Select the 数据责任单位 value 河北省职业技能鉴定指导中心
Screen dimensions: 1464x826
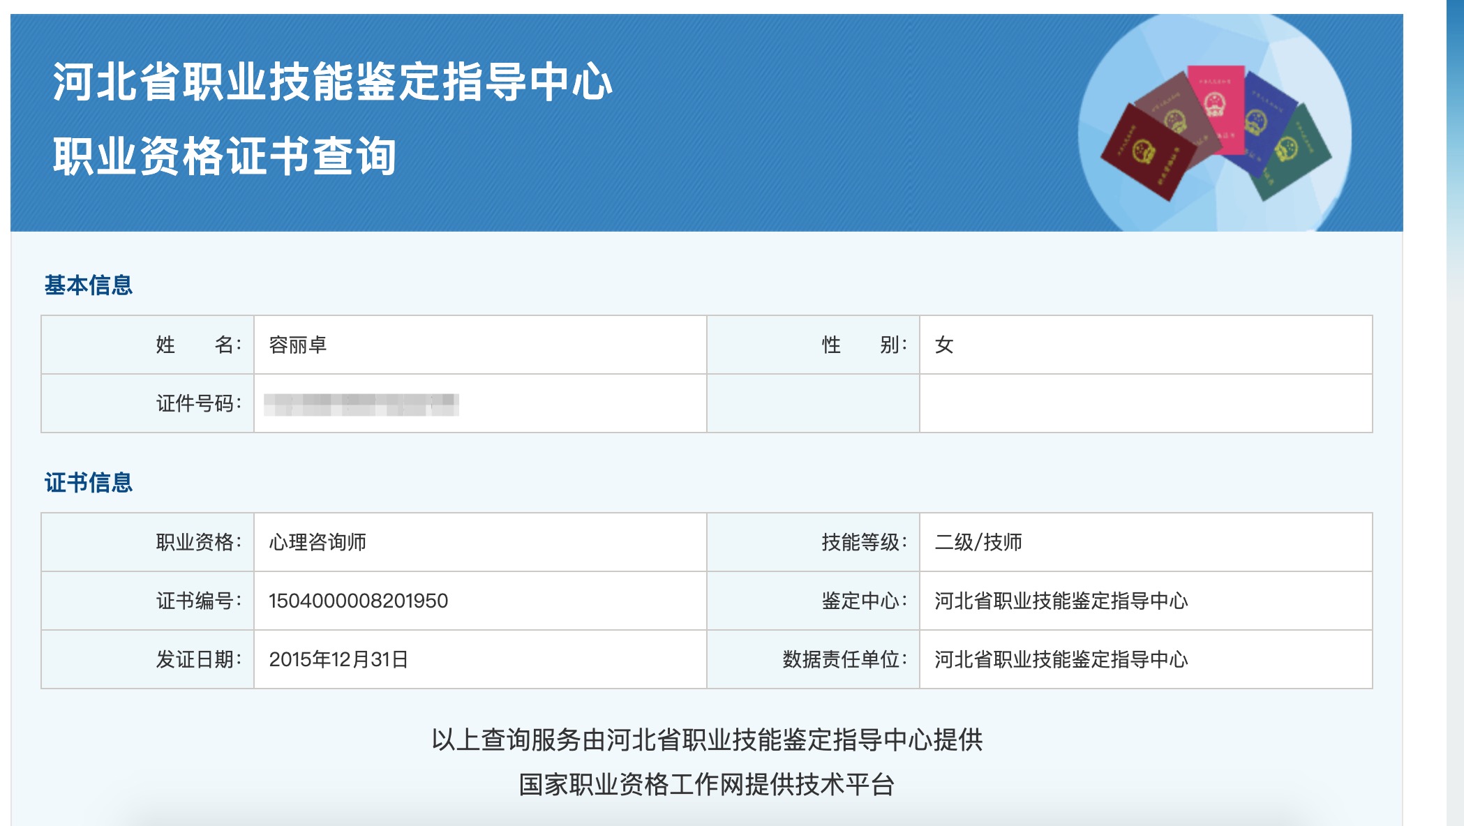click(x=1061, y=659)
